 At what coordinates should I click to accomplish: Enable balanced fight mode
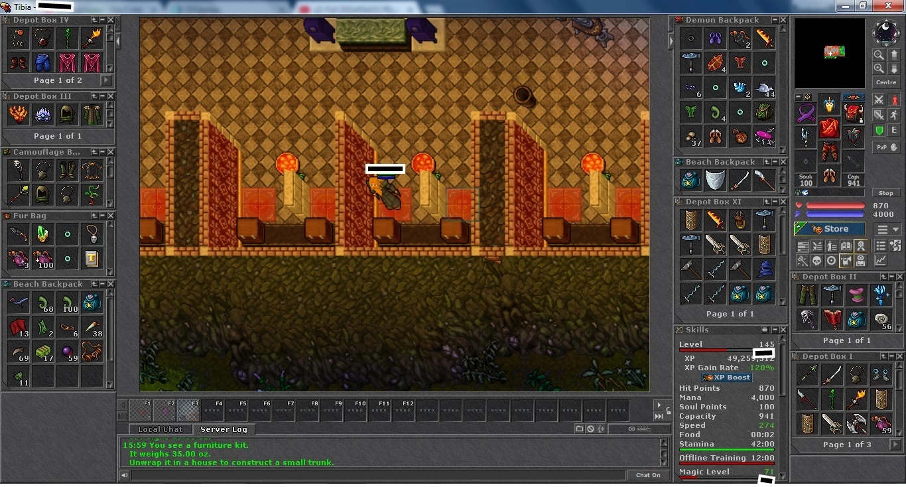[x=879, y=115]
